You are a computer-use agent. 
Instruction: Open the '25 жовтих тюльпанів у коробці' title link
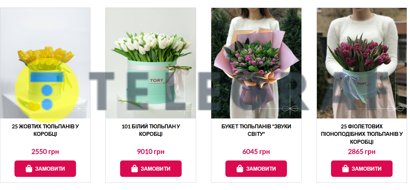[45, 130]
